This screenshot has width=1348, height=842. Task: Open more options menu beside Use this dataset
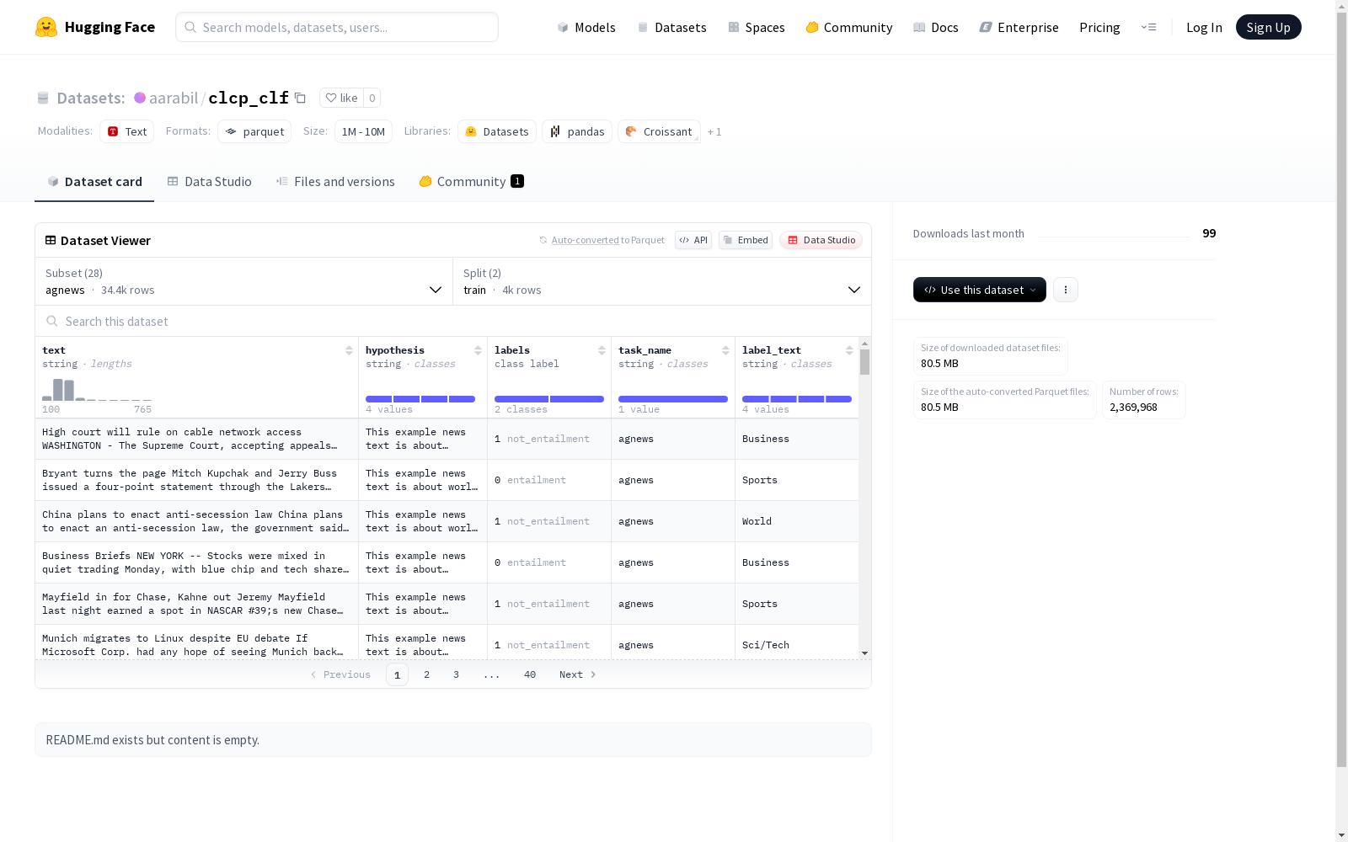(1066, 290)
